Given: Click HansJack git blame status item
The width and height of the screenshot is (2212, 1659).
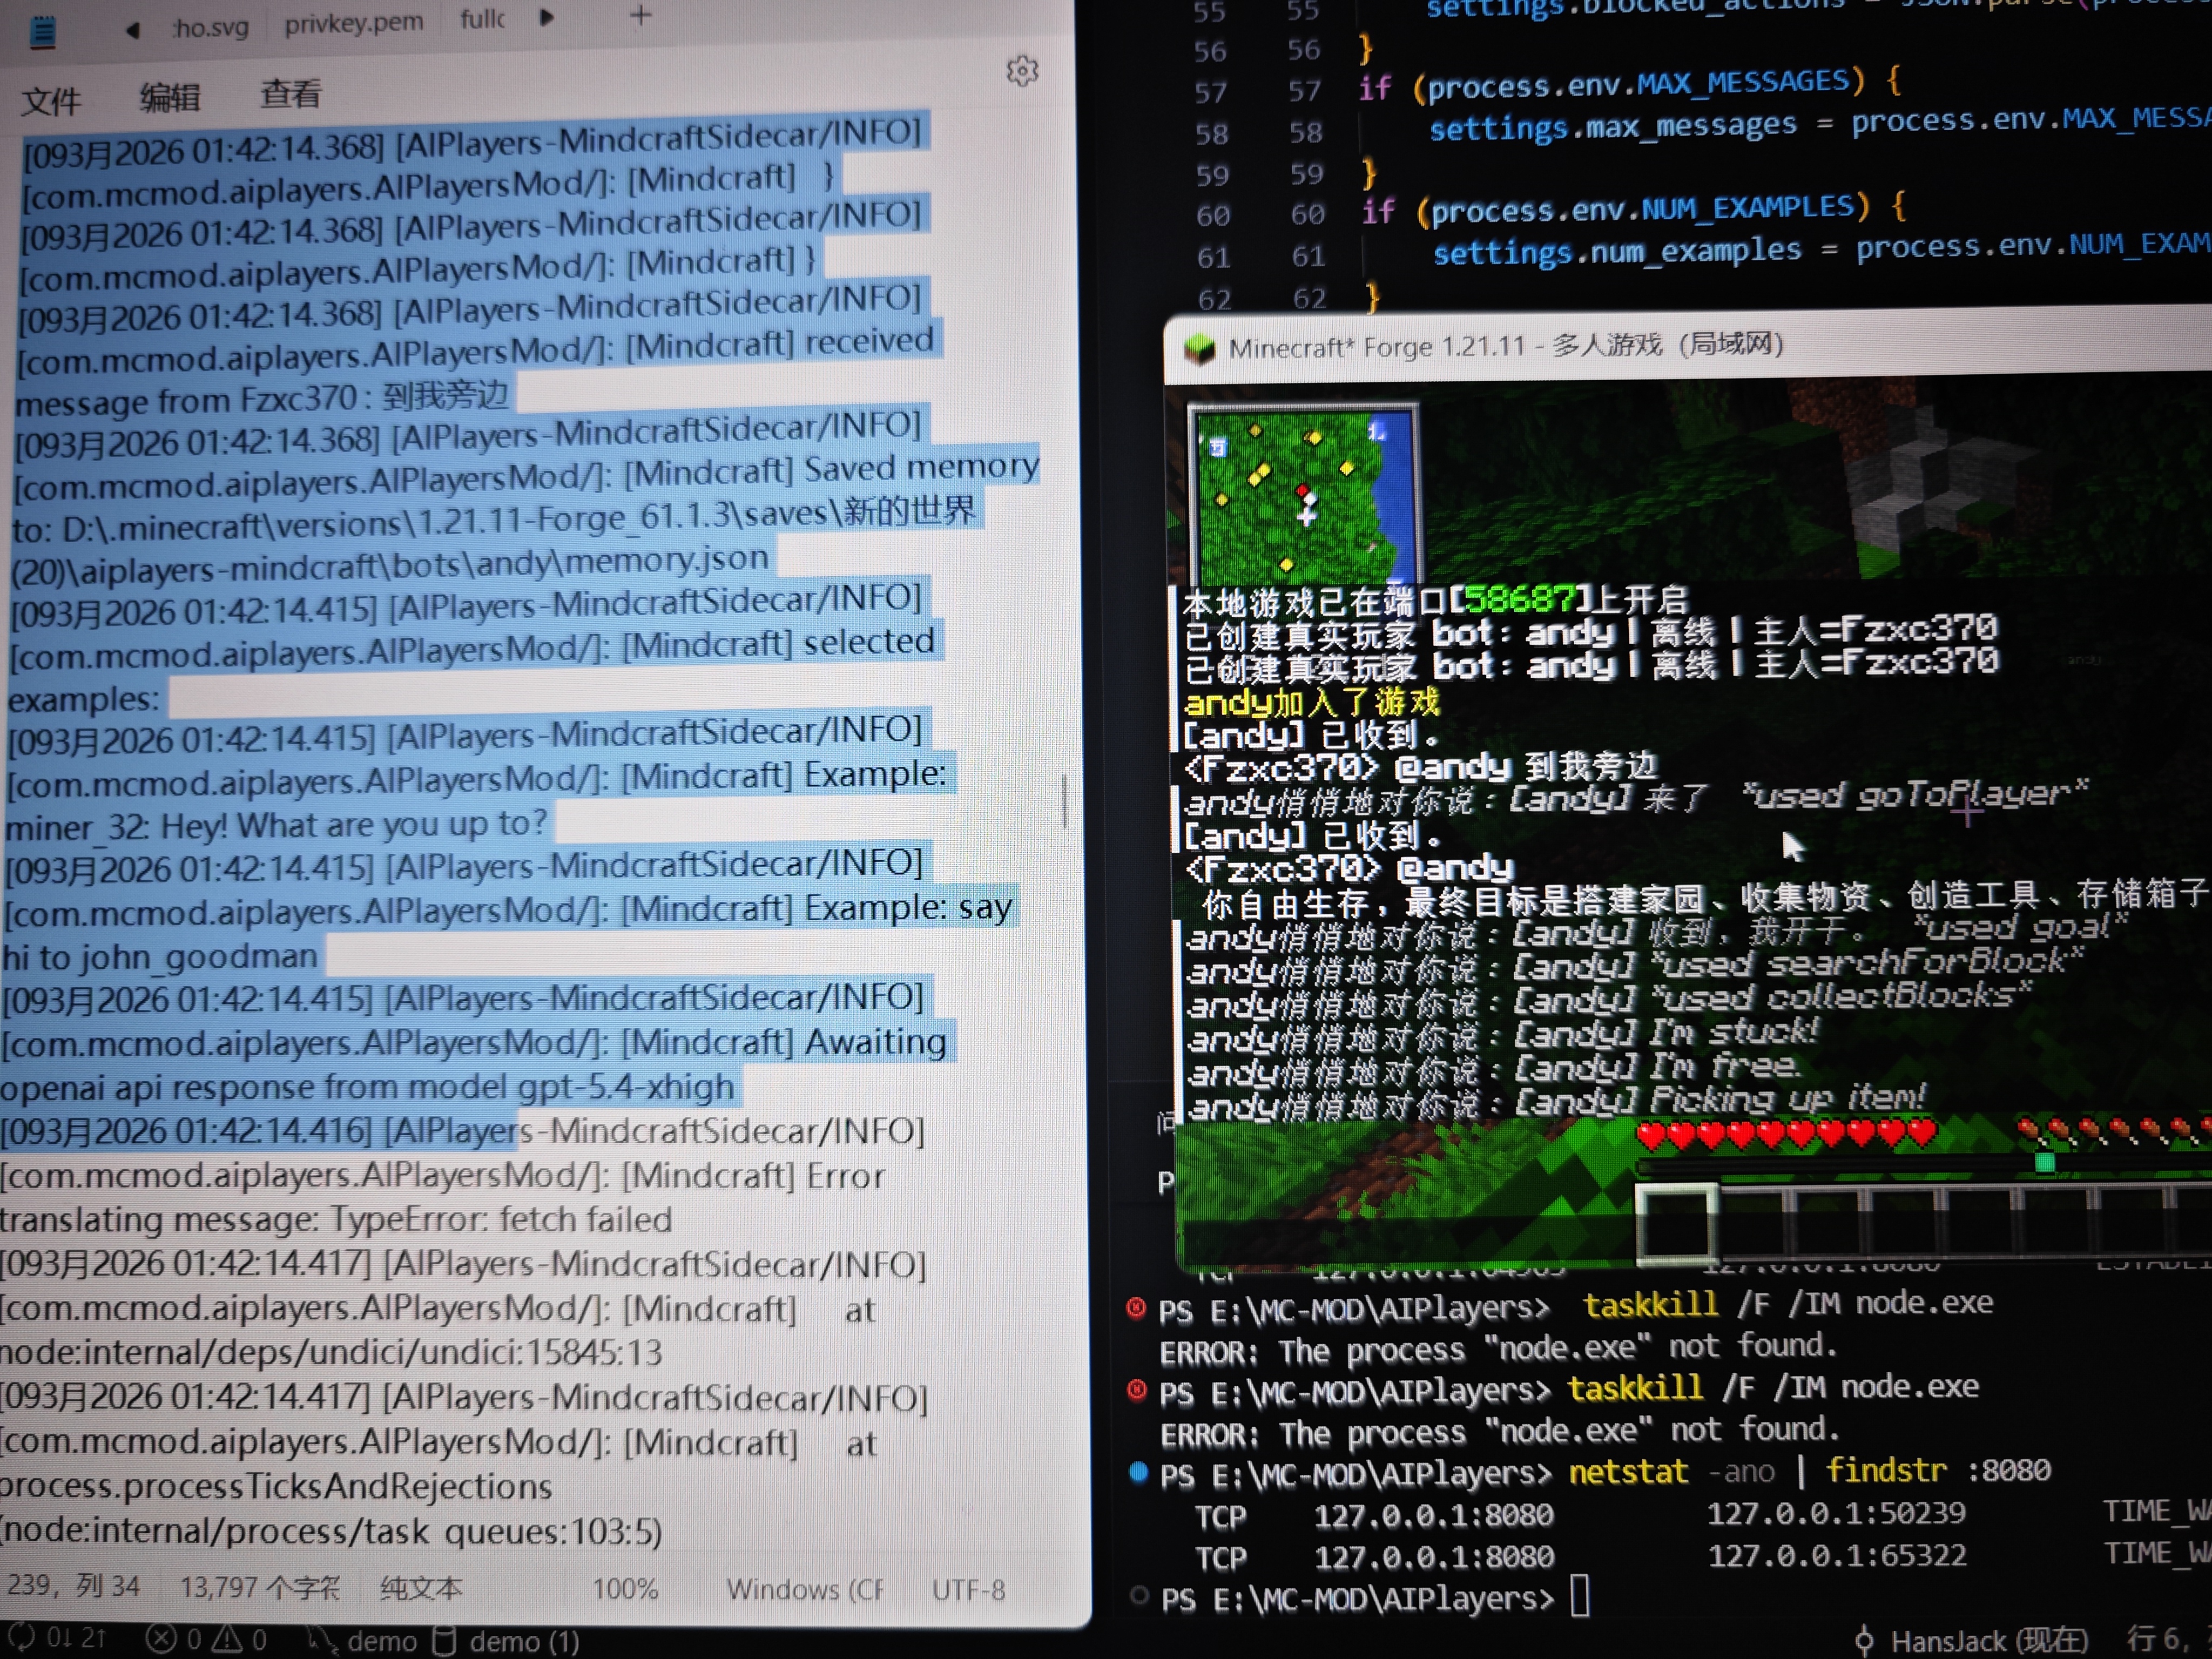Looking at the screenshot, I should (x=1970, y=1641).
